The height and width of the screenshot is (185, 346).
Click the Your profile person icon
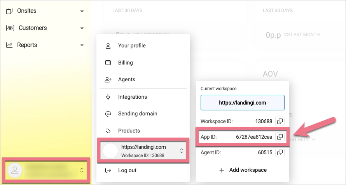pos(108,46)
